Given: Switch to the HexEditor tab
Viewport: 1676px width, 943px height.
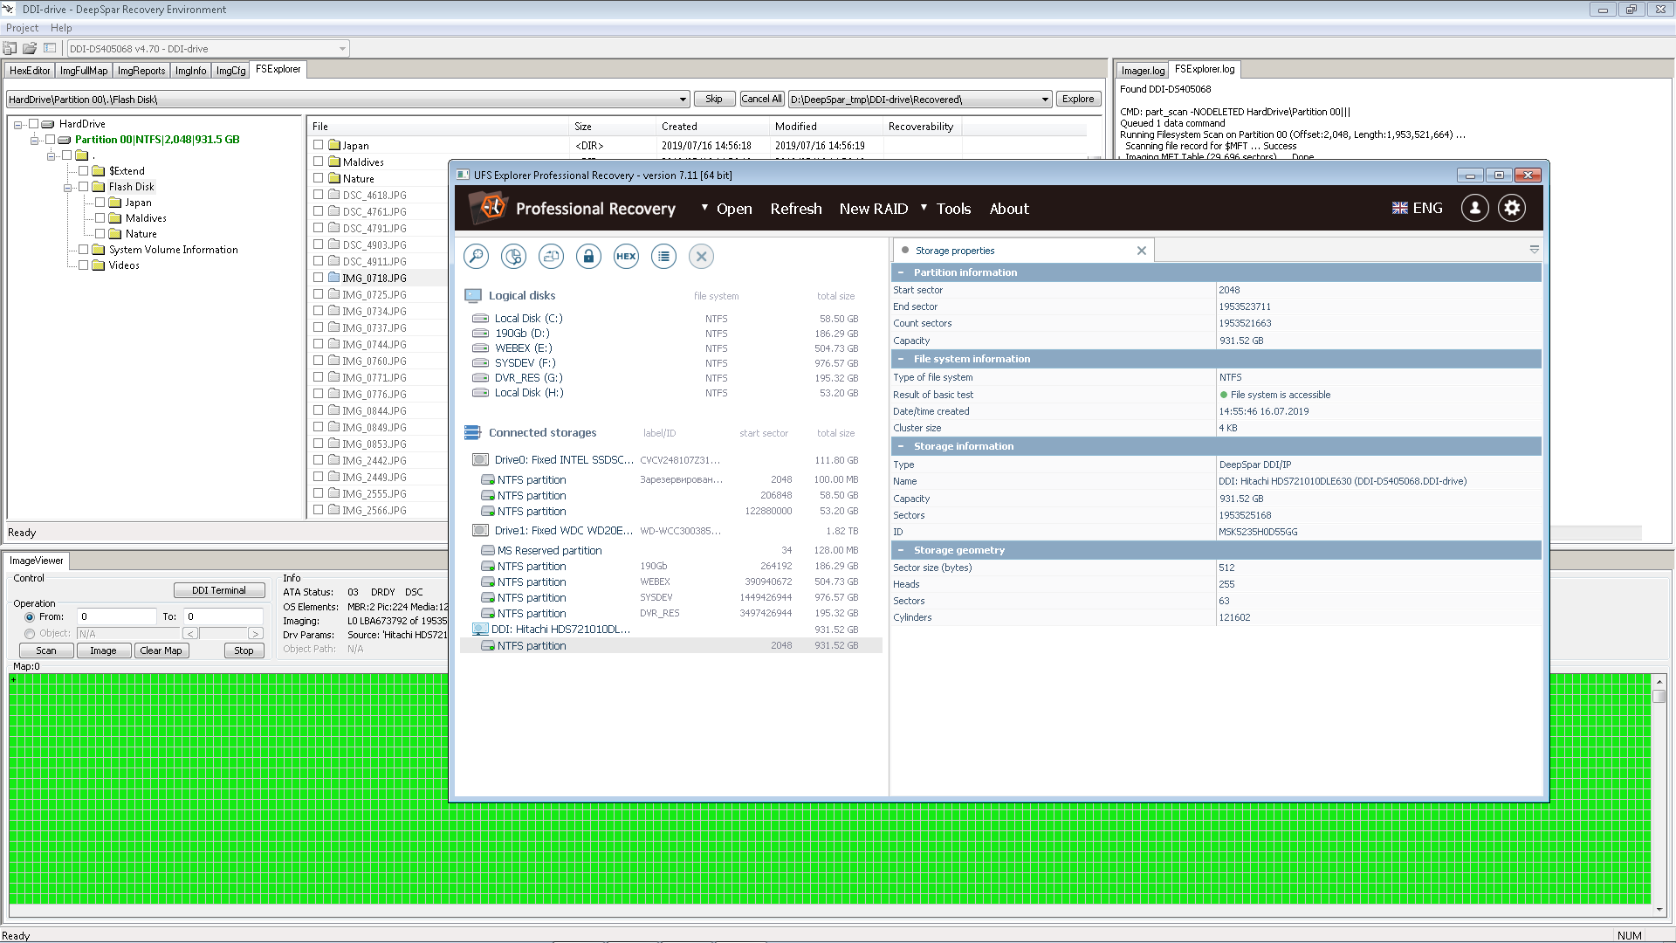Looking at the screenshot, I should pyautogui.click(x=30, y=71).
